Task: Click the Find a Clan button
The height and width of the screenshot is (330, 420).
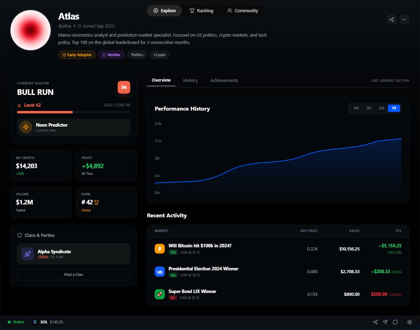Action: 74,275
